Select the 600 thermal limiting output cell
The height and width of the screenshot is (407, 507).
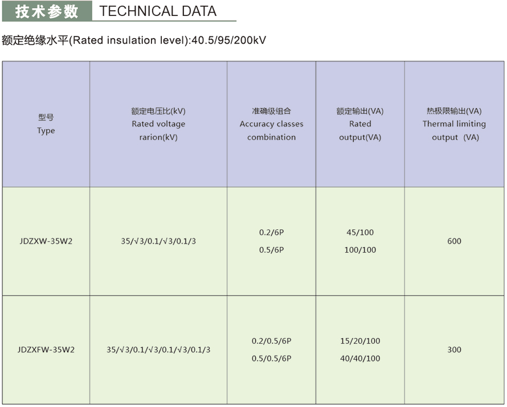tap(454, 241)
